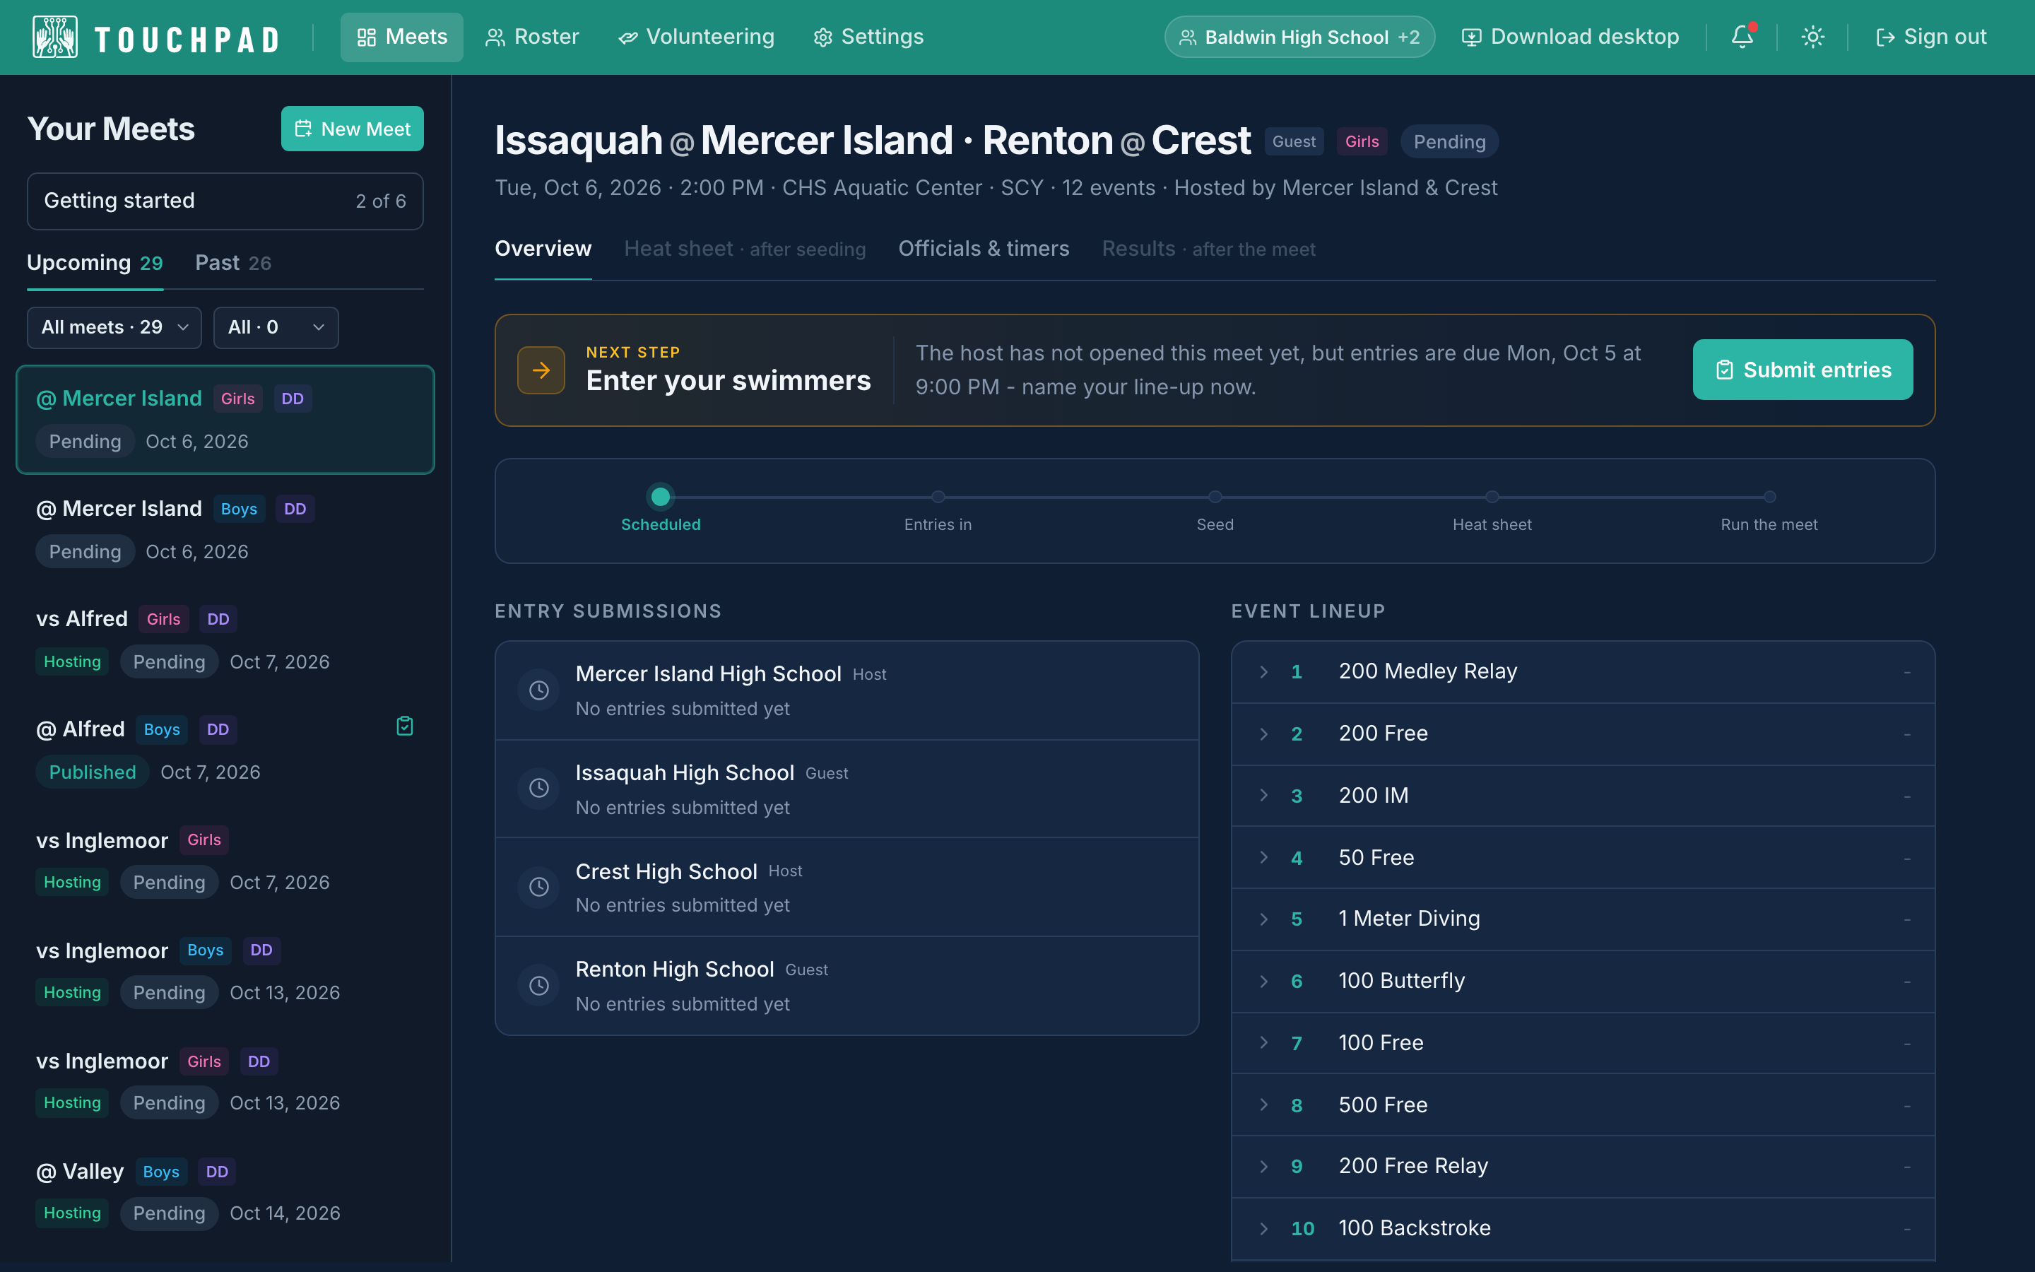Click the Seed progress step dot
This screenshot has width=2035, height=1272.
click(1215, 497)
